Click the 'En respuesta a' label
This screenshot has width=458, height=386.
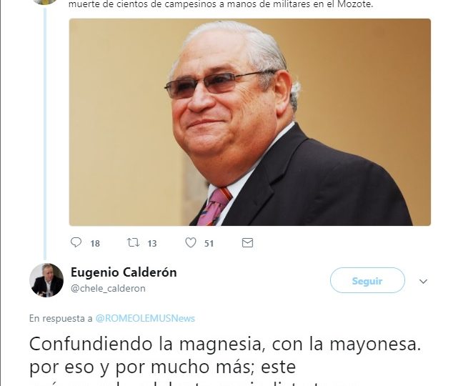click(61, 318)
